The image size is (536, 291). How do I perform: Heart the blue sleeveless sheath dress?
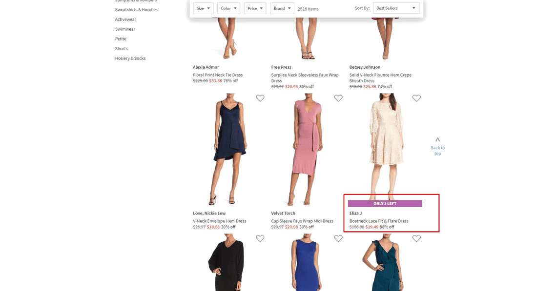338,238
